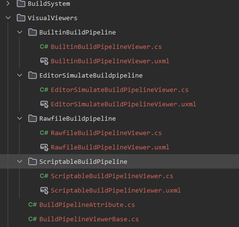Collapse the BuiltinBuildPipeline folder
Image resolution: width=239 pixels, height=227 pixels.
click(20, 32)
